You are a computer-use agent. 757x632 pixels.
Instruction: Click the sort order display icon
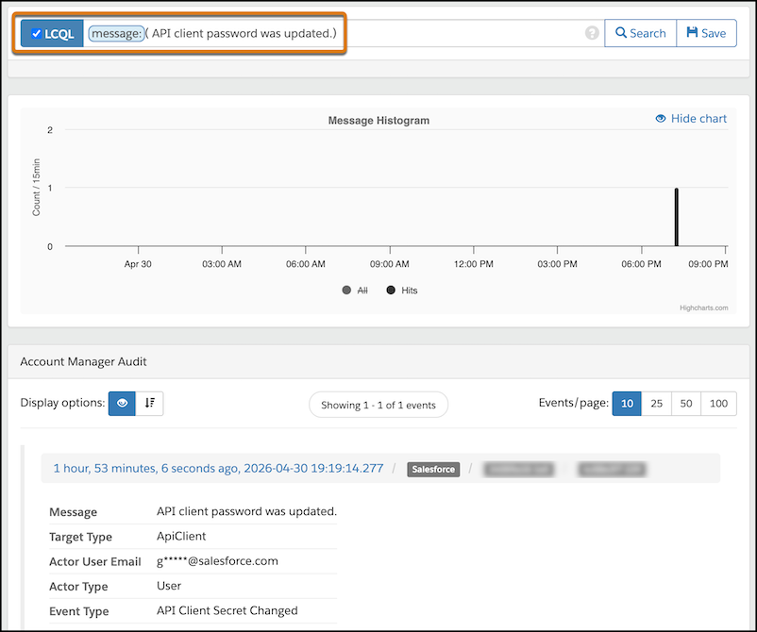[150, 403]
